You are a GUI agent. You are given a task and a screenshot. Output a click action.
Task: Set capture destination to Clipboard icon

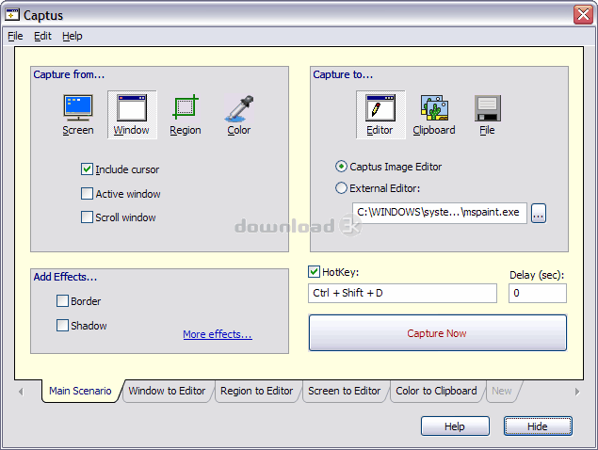(434, 115)
